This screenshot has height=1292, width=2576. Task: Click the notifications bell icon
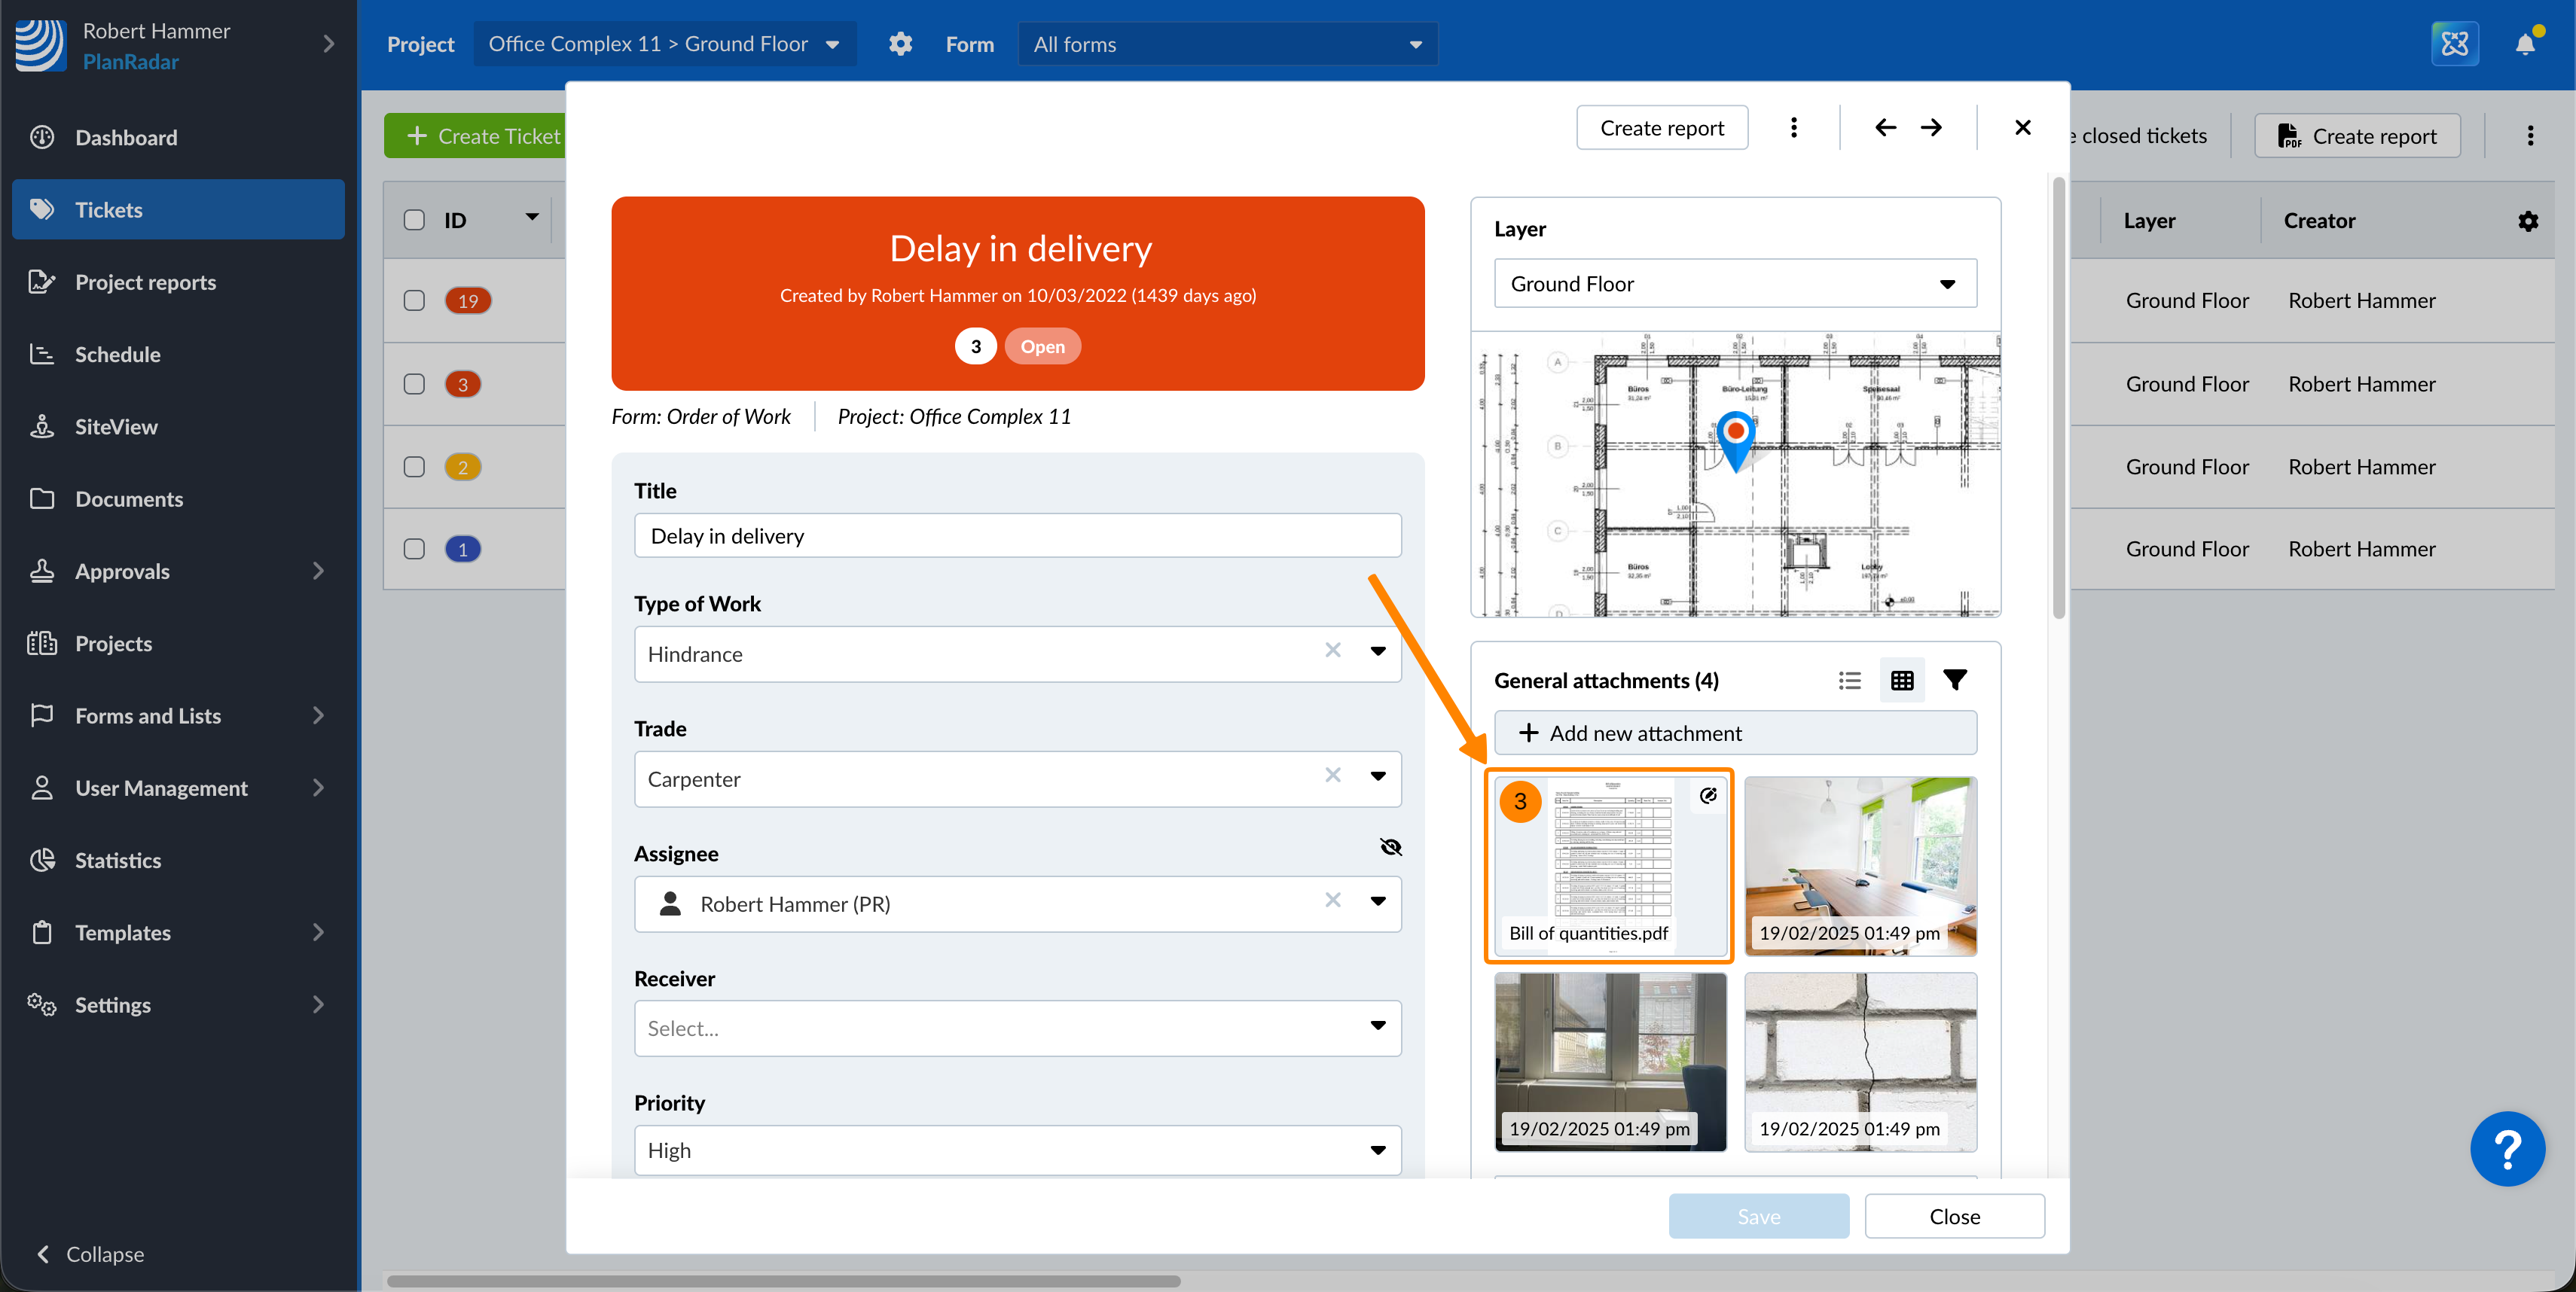point(2524,44)
